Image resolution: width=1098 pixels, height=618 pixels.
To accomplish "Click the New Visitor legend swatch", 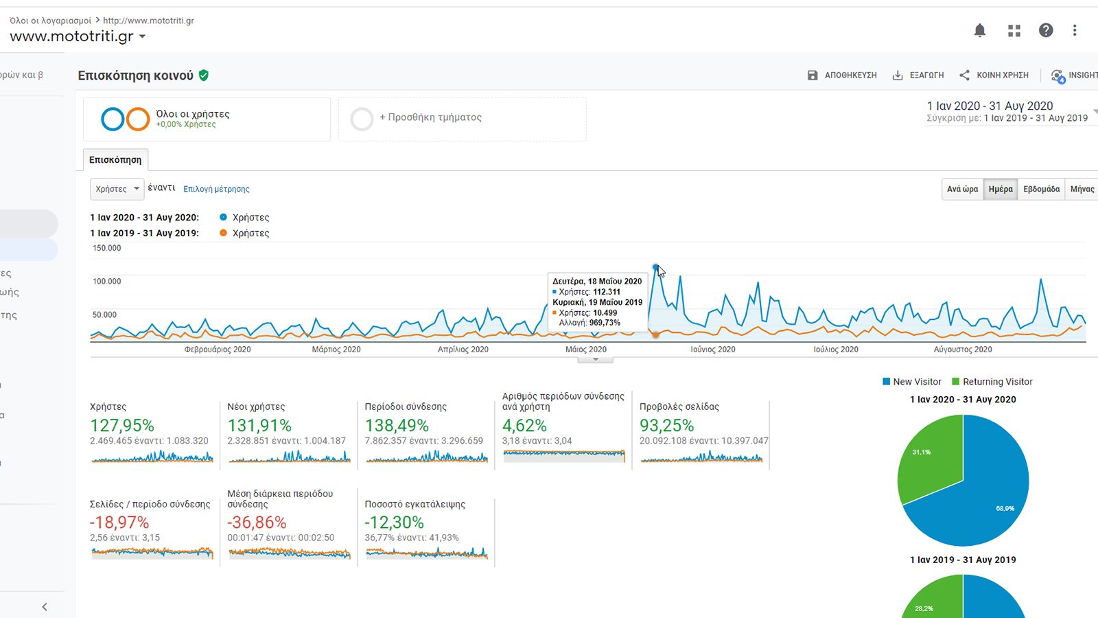I will (886, 382).
